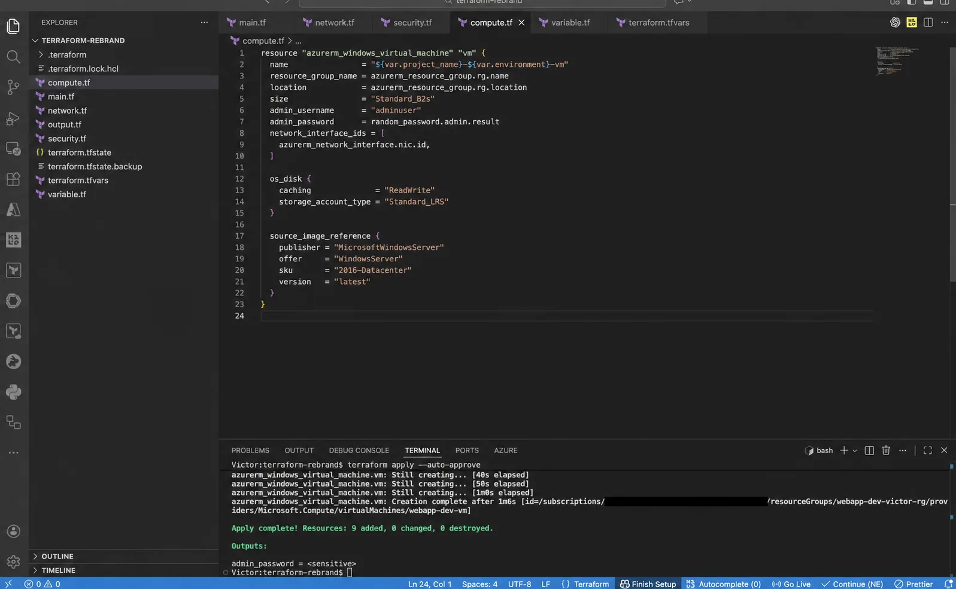Change language mode from Terraform
Image resolution: width=956 pixels, height=589 pixels.
tap(585, 584)
